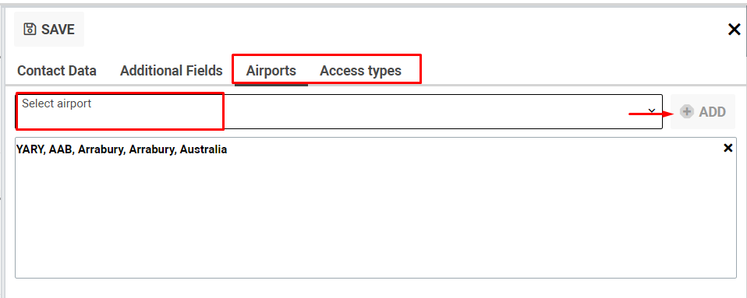
Task: Switch to the Contact Data tab
Action: click(57, 71)
